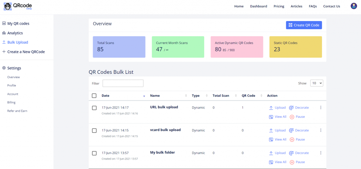This screenshot has height=169, width=361.
Task: Click inside the Filter text field
Action: [x=123, y=83]
